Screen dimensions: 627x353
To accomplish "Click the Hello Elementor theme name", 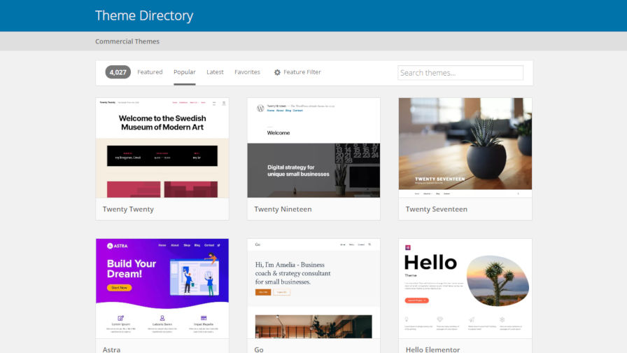I will pyautogui.click(x=432, y=349).
